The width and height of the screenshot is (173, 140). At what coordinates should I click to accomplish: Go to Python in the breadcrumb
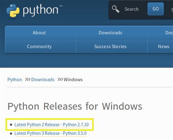(15, 80)
